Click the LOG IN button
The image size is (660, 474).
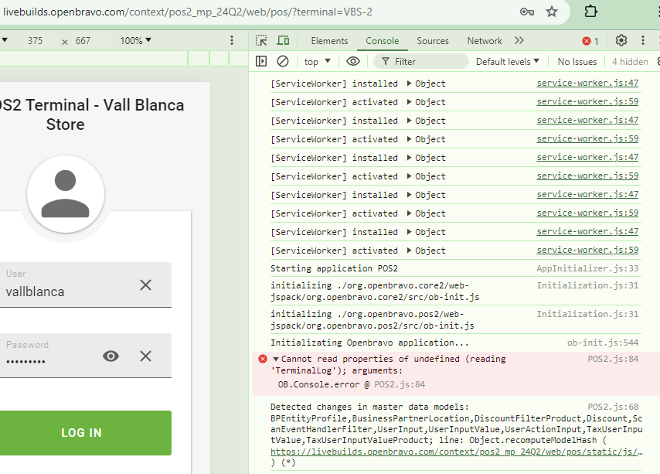pyautogui.click(x=82, y=433)
